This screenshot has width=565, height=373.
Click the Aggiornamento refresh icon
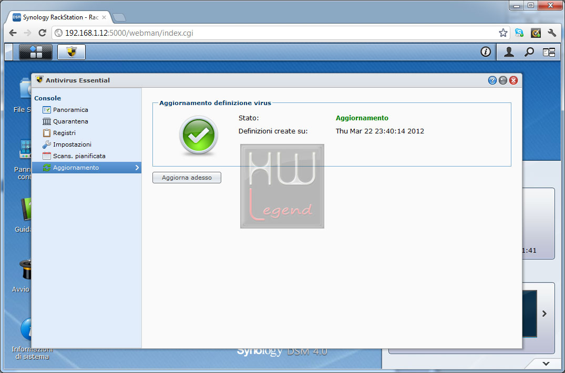[46, 168]
